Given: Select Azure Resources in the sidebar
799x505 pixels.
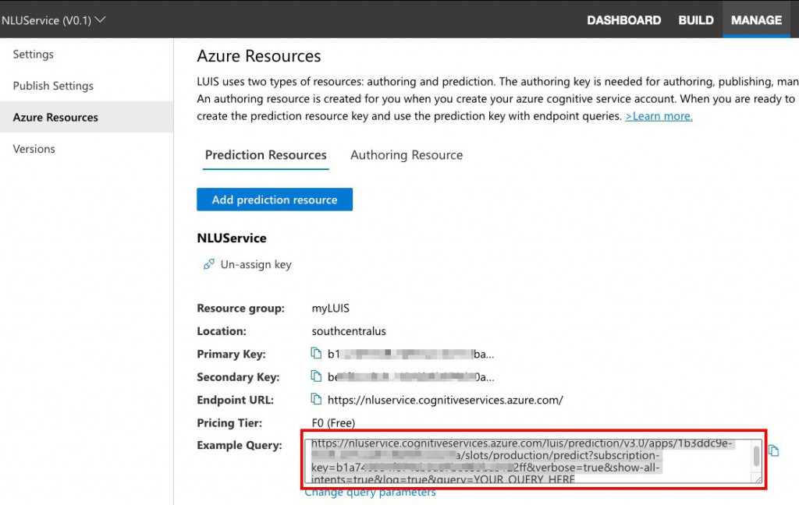Looking at the screenshot, I should pyautogui.click(x=87, y=117).
